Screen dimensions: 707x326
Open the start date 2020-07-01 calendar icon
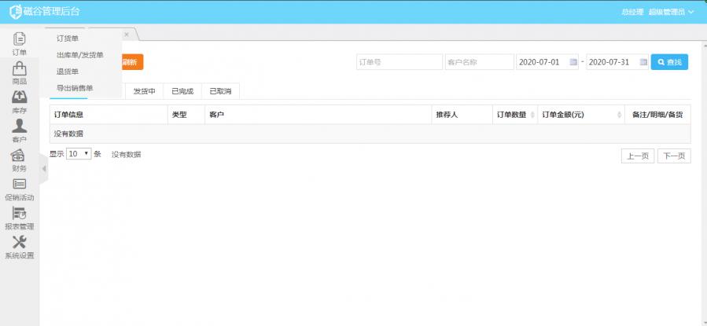[x=573, y=62]
